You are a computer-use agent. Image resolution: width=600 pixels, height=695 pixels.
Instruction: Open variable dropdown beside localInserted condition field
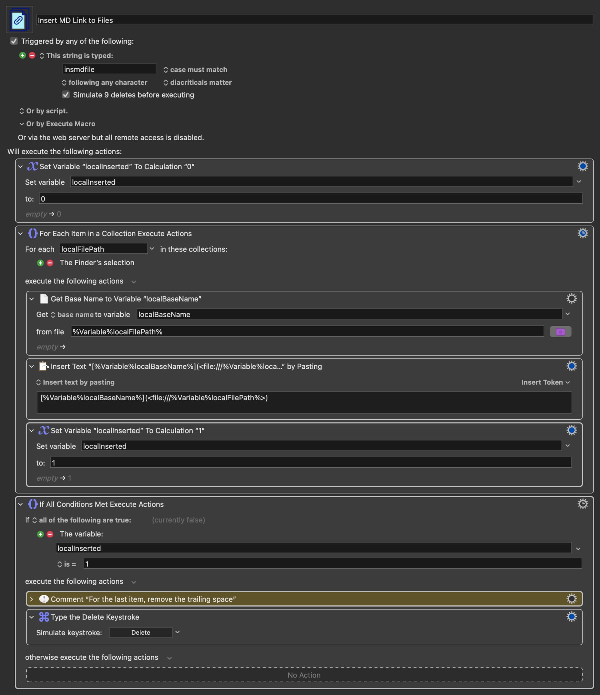tap(578, 548)
